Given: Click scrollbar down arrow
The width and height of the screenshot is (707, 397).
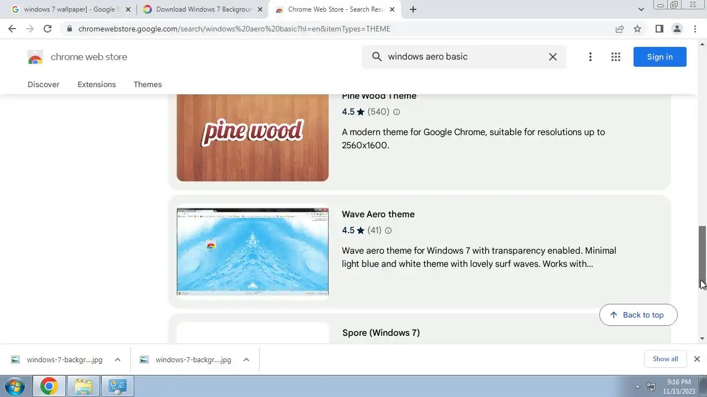Looking at the screenshot, I should coord(703,339).
